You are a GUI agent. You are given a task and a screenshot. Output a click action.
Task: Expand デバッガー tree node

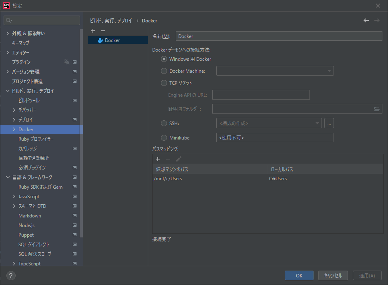click(x=14, y=110)
